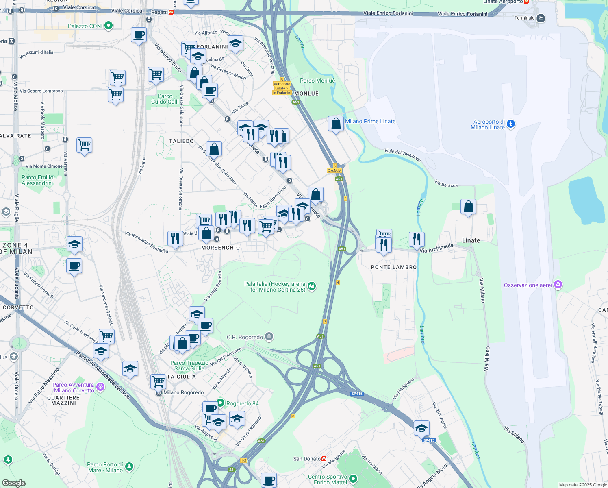Select the C.P. Rogoredo museum icon

269,337
